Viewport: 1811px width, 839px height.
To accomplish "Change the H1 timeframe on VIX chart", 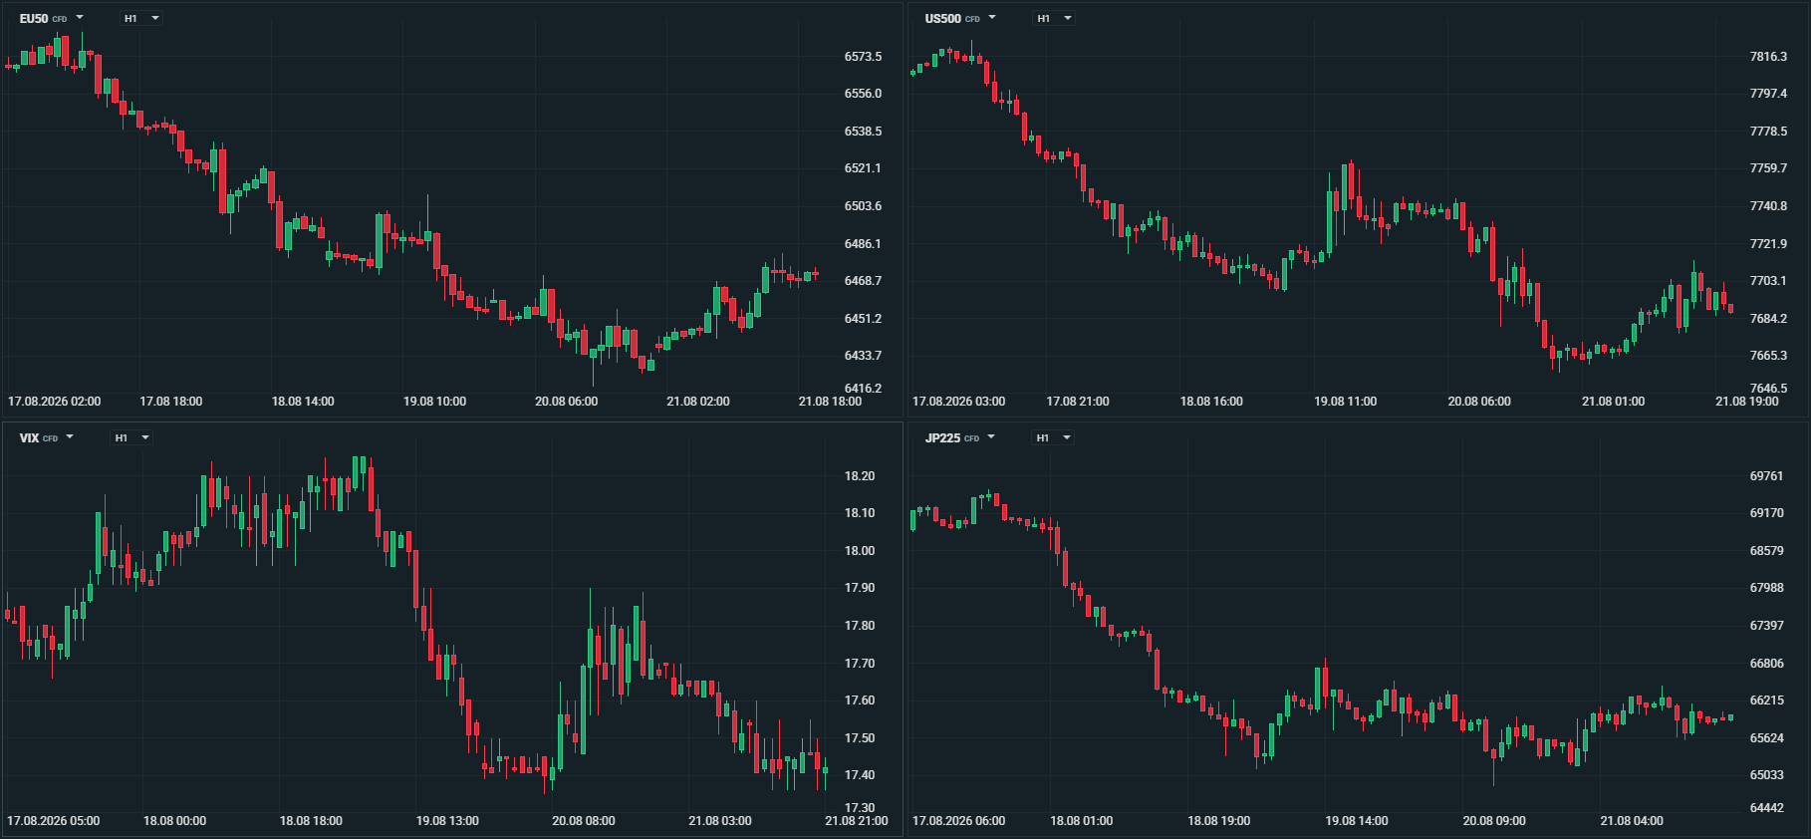I will 131,437.
